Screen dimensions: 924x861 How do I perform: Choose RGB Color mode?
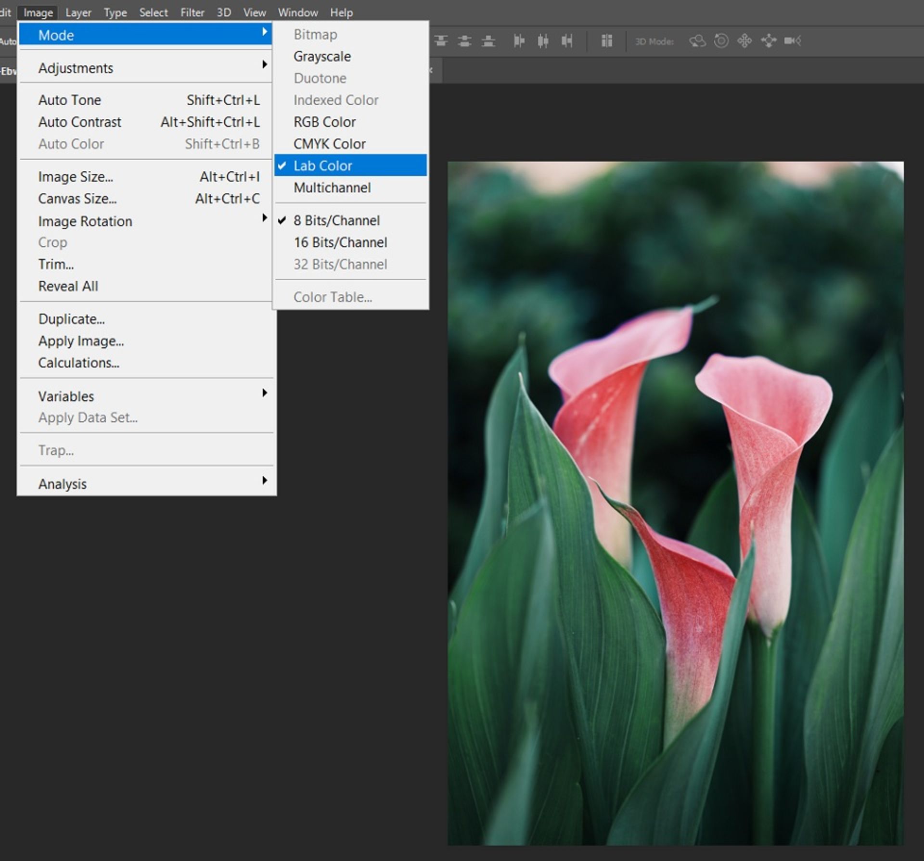point(325,122)
